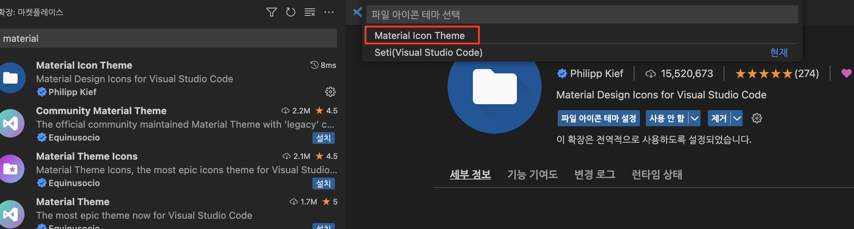Viewport: 854px width, 229px height.
Task: Clear extension search results icon
Action: click(x=310, y=12)
